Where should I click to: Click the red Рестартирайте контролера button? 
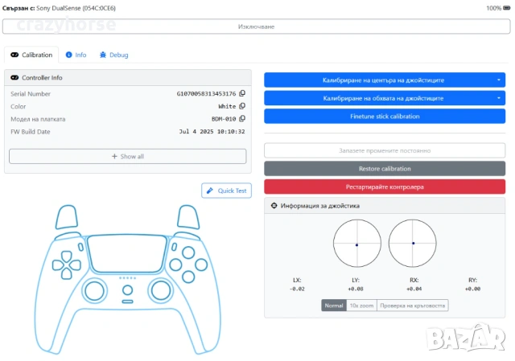385,187
